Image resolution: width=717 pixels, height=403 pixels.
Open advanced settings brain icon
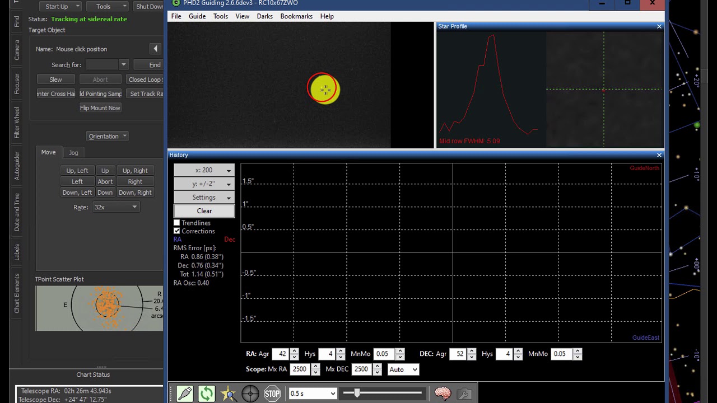(443, 393)
